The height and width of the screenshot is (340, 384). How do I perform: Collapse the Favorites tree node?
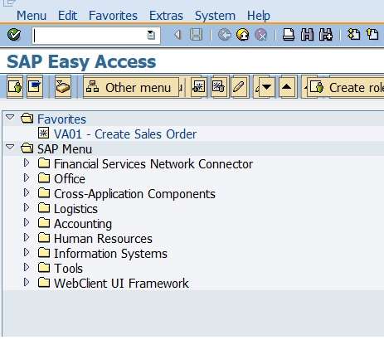10,118
